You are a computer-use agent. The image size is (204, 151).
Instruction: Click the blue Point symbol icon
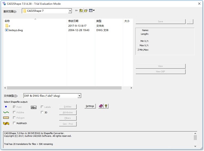[x=6, y=107]
